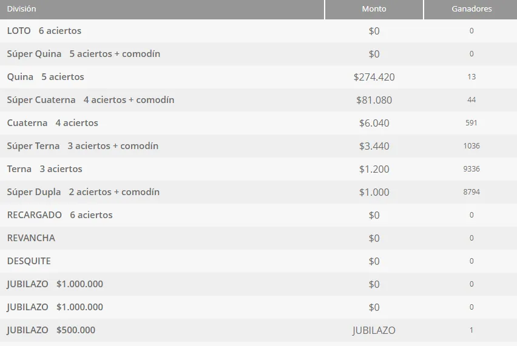Select the $81.080 amount cell
Image resolution: width=517 pixels, height=346 pixels.
point(374,100)
